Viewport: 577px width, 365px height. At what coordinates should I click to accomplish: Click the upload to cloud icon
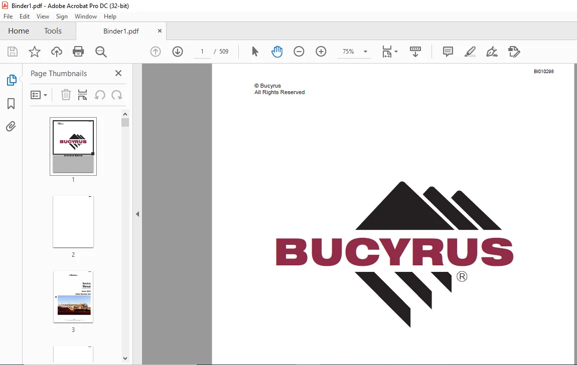[57, 52]
